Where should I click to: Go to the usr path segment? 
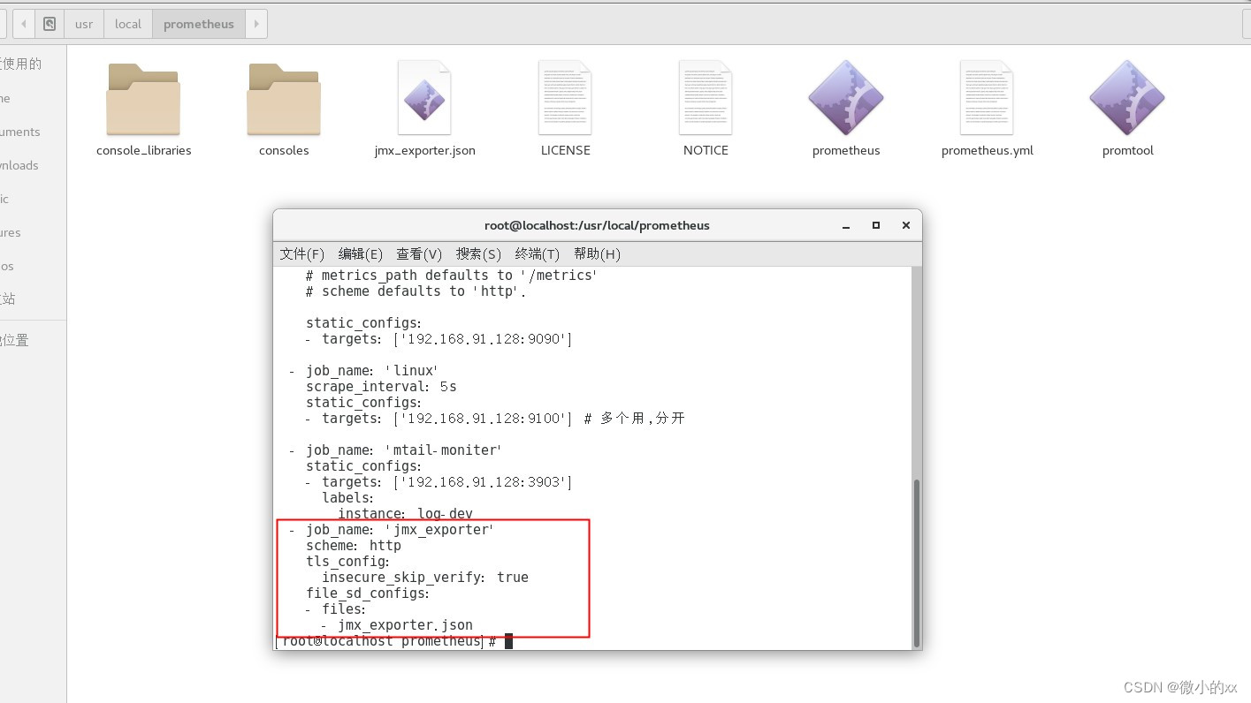84,24
